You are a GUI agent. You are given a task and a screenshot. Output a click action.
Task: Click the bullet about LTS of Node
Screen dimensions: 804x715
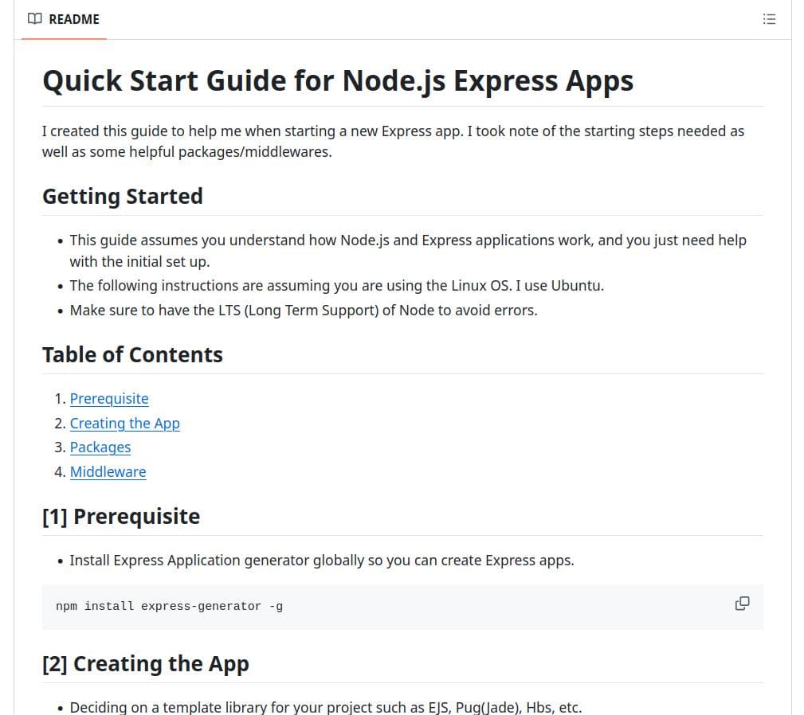point(303,311)
